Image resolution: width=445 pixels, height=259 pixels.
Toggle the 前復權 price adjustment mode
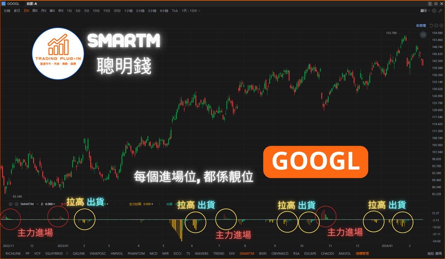(x=421, y=26)
